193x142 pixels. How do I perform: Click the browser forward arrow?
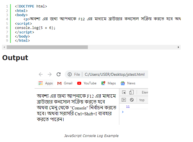click(x=50, y=74)
